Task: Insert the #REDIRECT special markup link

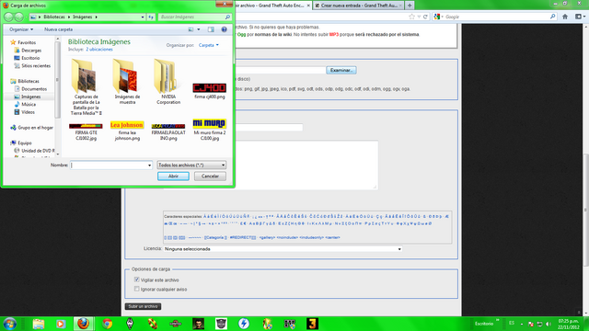Action: click(243, 237)
